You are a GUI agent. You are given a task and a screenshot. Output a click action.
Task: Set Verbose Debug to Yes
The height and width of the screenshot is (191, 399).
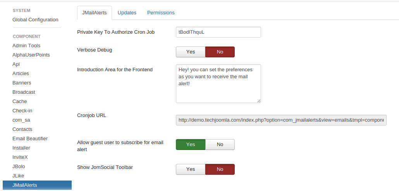190,52
